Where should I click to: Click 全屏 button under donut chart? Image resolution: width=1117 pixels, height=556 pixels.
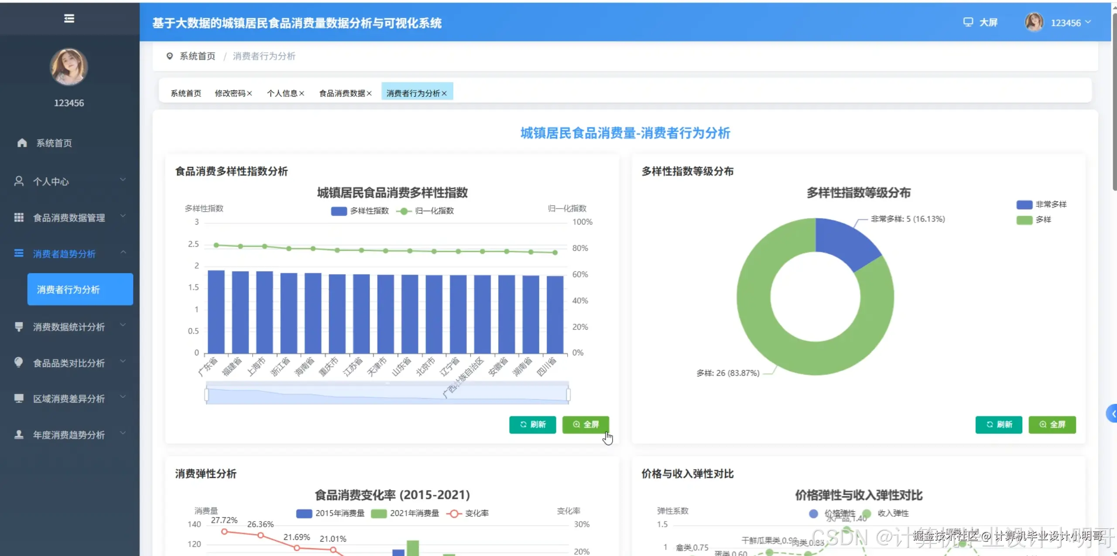tap(1052, 424)
